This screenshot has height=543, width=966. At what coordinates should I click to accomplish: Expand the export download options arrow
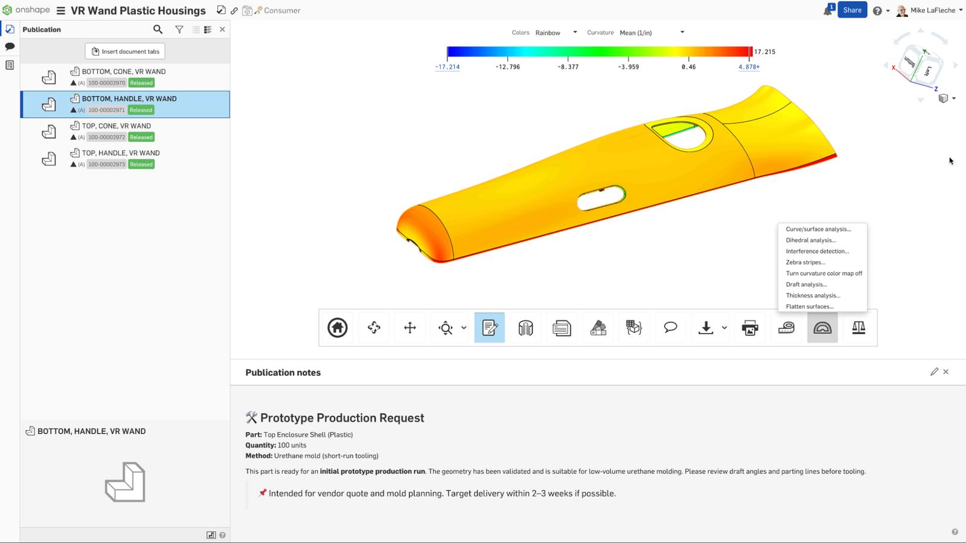click(x=724, y=328)
